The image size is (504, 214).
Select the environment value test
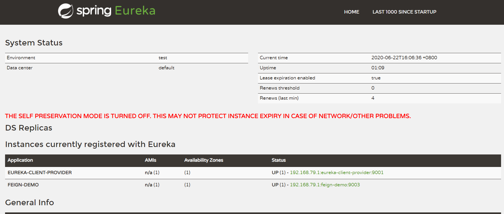click(163, 58)
